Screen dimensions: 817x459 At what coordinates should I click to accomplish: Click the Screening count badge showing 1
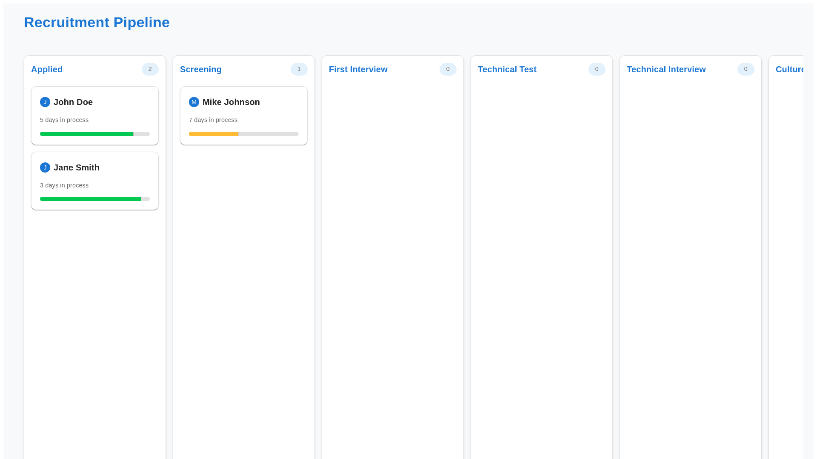point(299,69)
